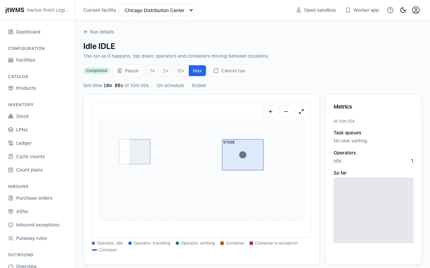Screen dimensions: 430x268
Task: Open Facilities in the sidebar
Action: pos(22,60)
